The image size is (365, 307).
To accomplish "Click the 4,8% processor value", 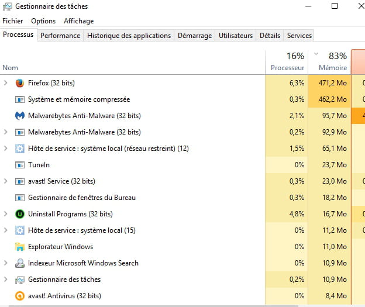I will [x=297, y=214].
